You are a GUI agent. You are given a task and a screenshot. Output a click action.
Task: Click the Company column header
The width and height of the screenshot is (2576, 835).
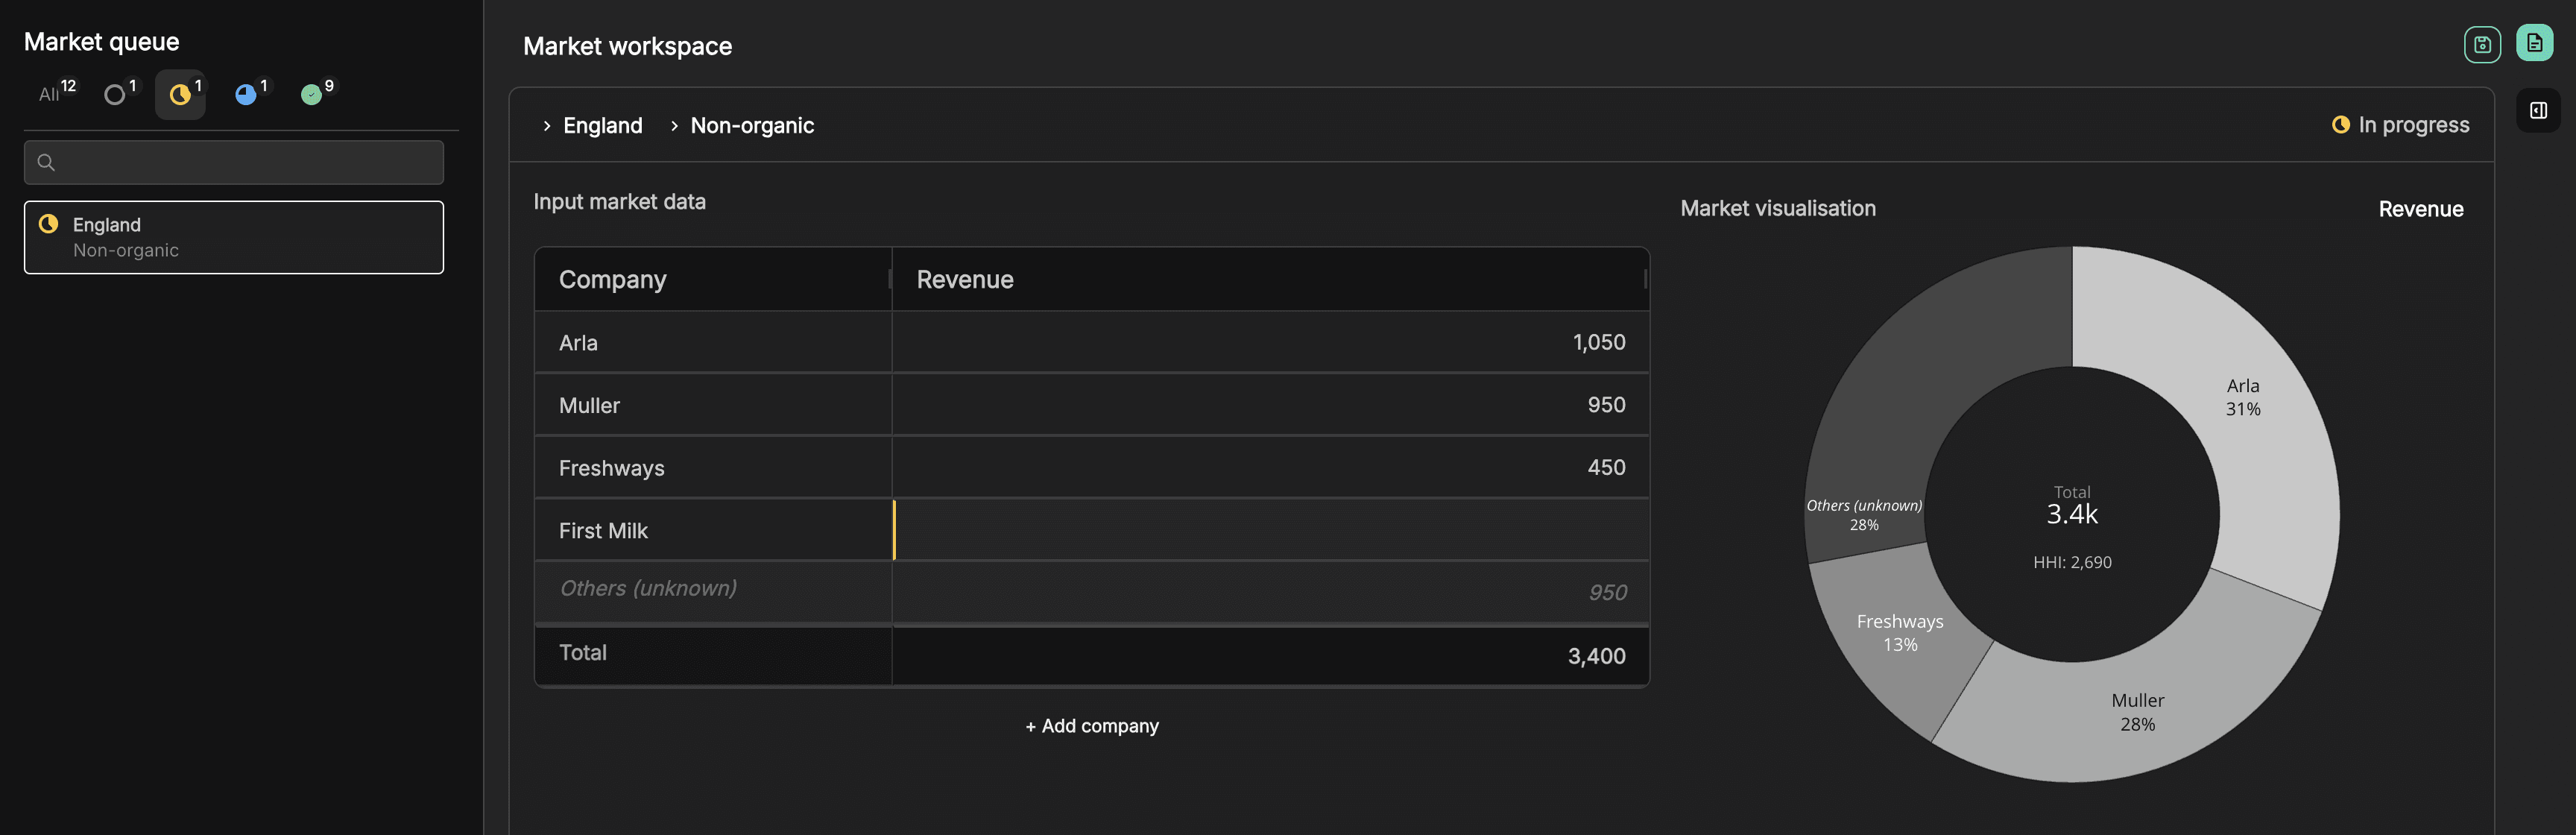[712, 279]
